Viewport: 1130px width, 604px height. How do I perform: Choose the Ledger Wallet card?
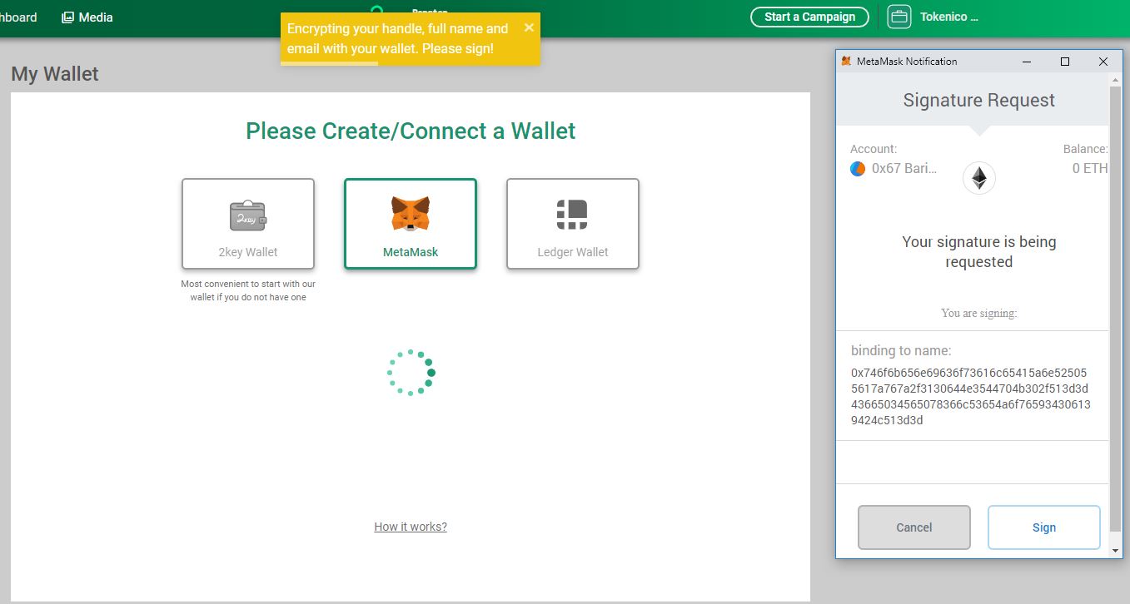tap(573, 224)
